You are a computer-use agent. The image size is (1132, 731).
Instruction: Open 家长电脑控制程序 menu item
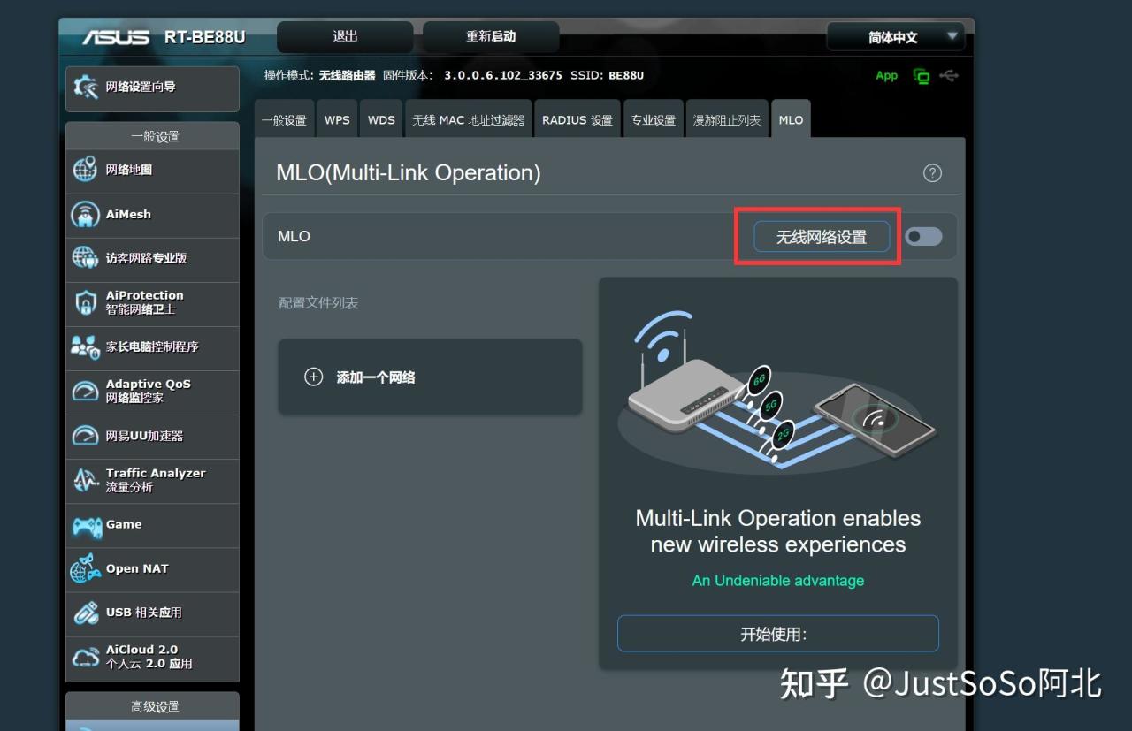coord(152,347)
